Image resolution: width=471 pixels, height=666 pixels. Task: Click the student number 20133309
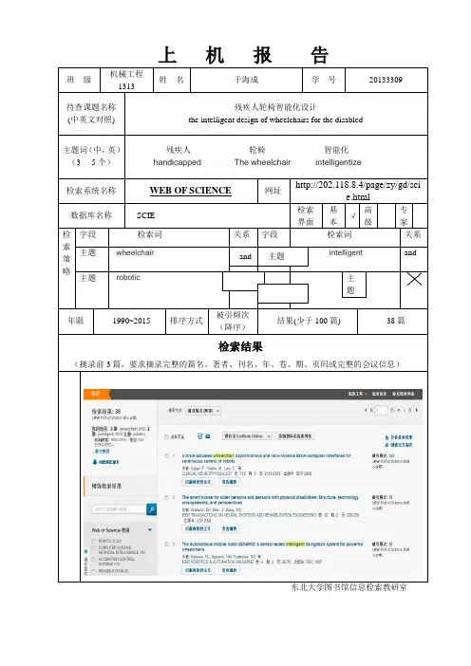click(x=386, y=80)
